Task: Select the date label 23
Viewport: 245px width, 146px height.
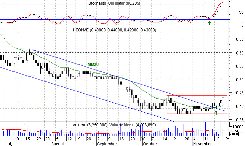Action: tap(132, 139)
